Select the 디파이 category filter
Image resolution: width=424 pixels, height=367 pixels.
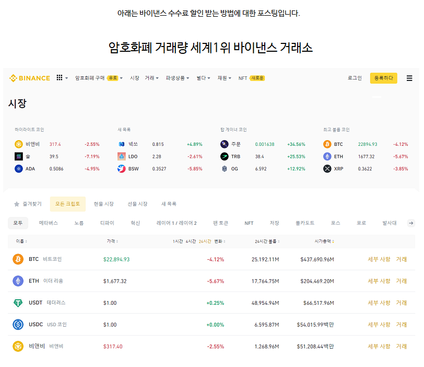click(x=107, y=223)
